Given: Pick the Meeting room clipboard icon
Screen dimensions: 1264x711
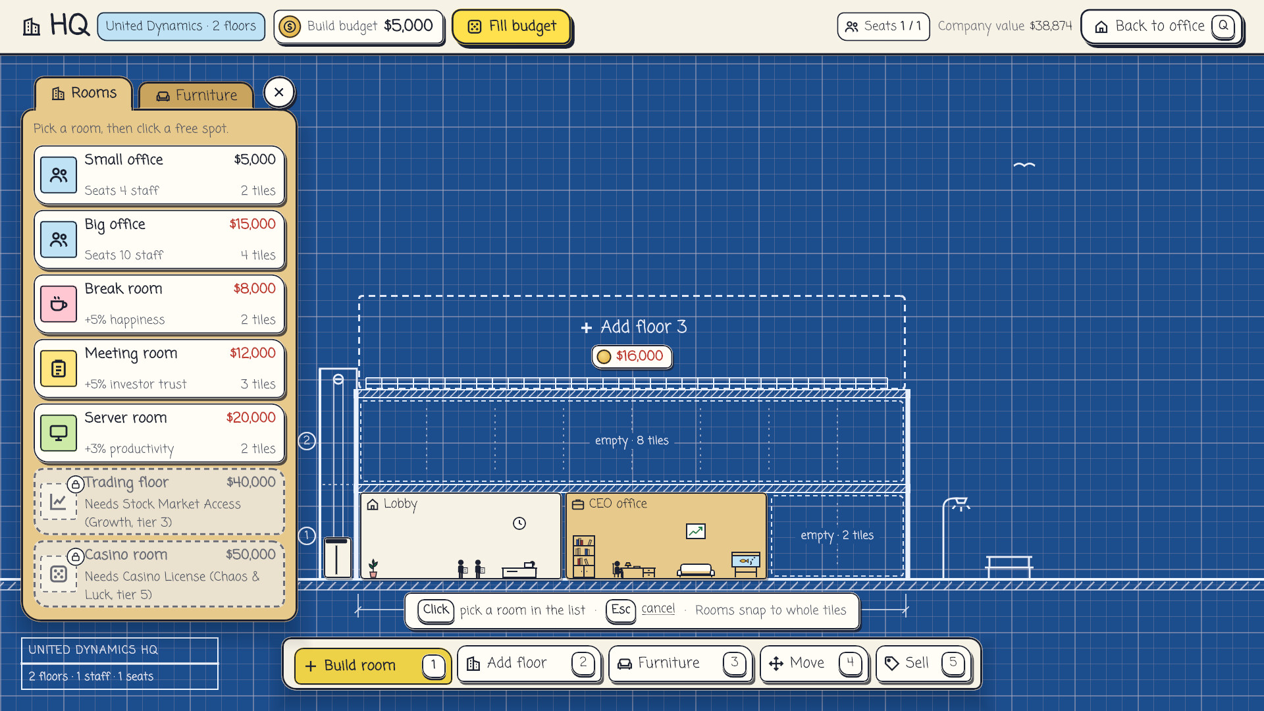Looking at the screenshot, I should [x=59, y=369].
